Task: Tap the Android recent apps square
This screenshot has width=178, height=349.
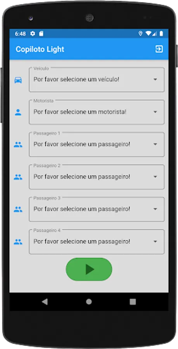Action: coord(133,302)
